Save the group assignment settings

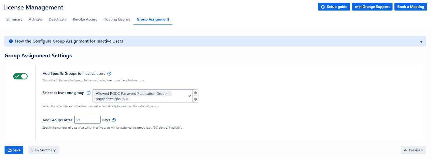14,150
